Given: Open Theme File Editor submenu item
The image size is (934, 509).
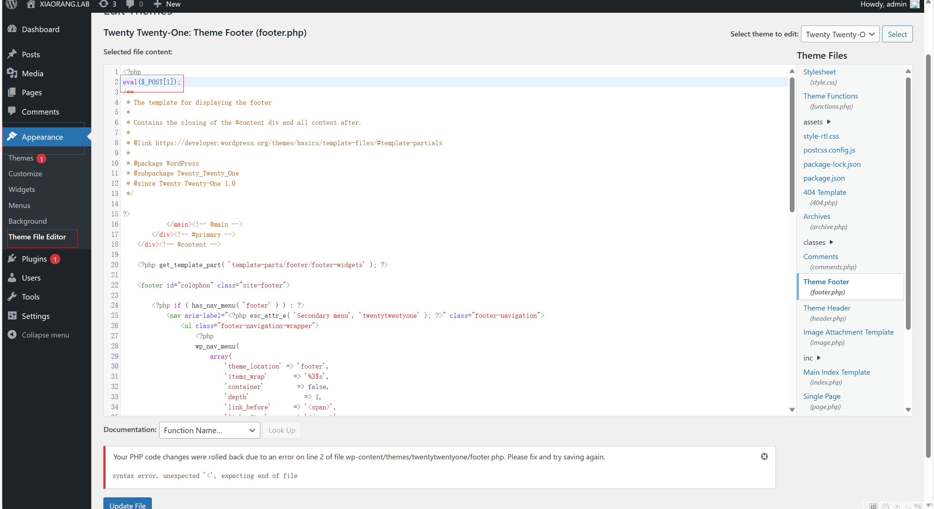Looking at the screenshot, I should [x=37, y=237].
